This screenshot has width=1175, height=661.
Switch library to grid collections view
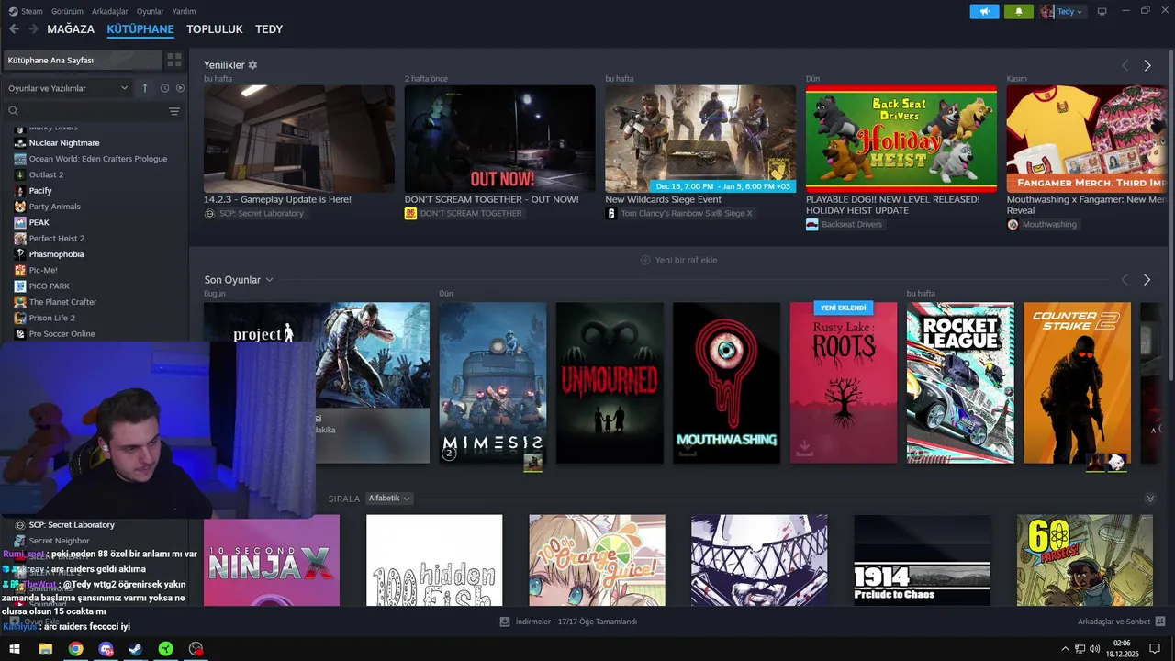pos(174,60)
